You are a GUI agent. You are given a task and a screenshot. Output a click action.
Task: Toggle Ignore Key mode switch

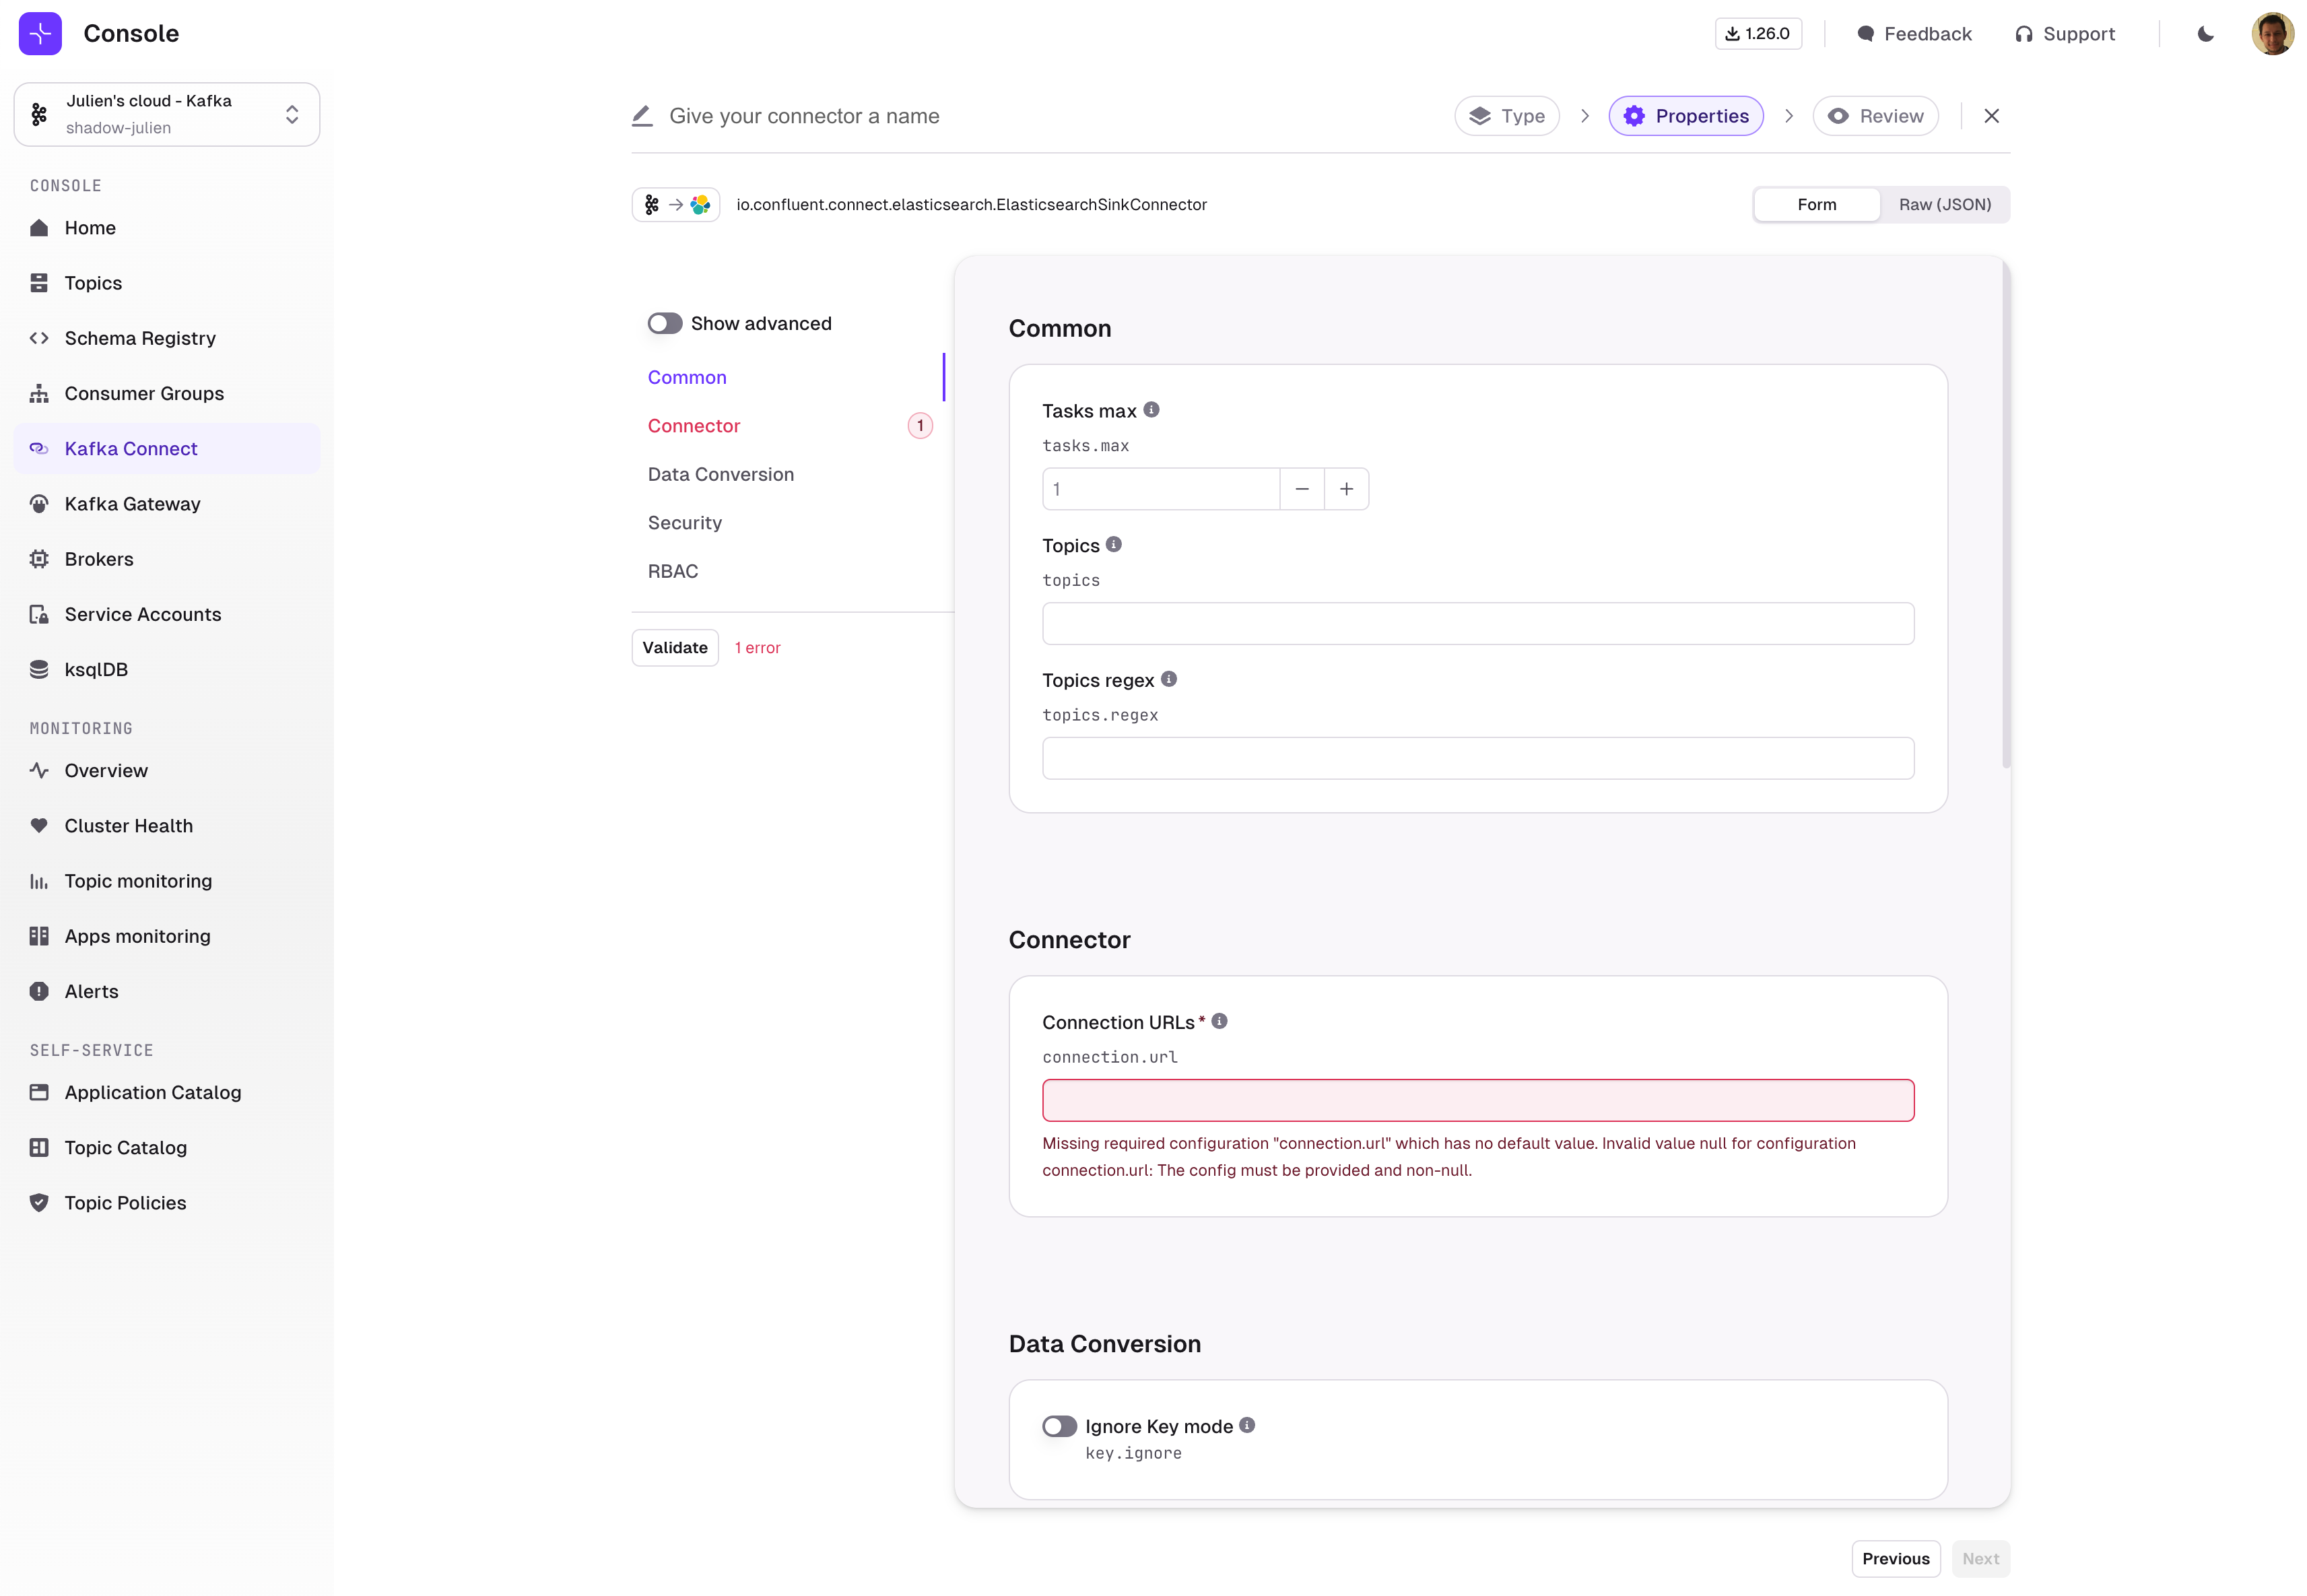pos(1059,1426)
